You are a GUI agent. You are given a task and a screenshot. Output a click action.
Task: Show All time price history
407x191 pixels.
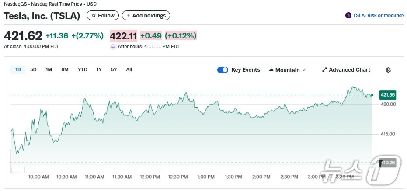tap(129, 69)
